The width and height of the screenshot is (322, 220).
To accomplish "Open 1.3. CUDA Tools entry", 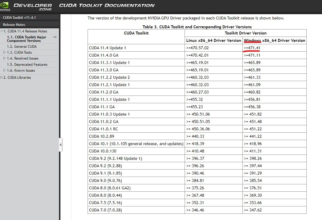I will (x=19, y=52).
